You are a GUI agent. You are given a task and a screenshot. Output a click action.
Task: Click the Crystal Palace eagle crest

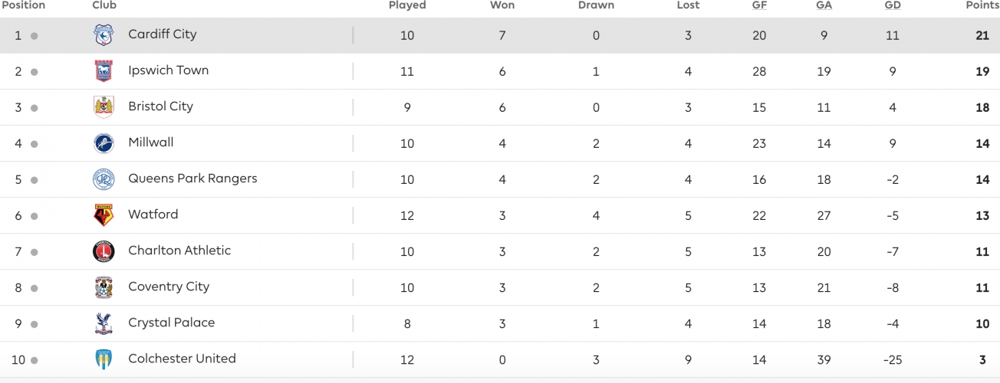click(104, 323)
